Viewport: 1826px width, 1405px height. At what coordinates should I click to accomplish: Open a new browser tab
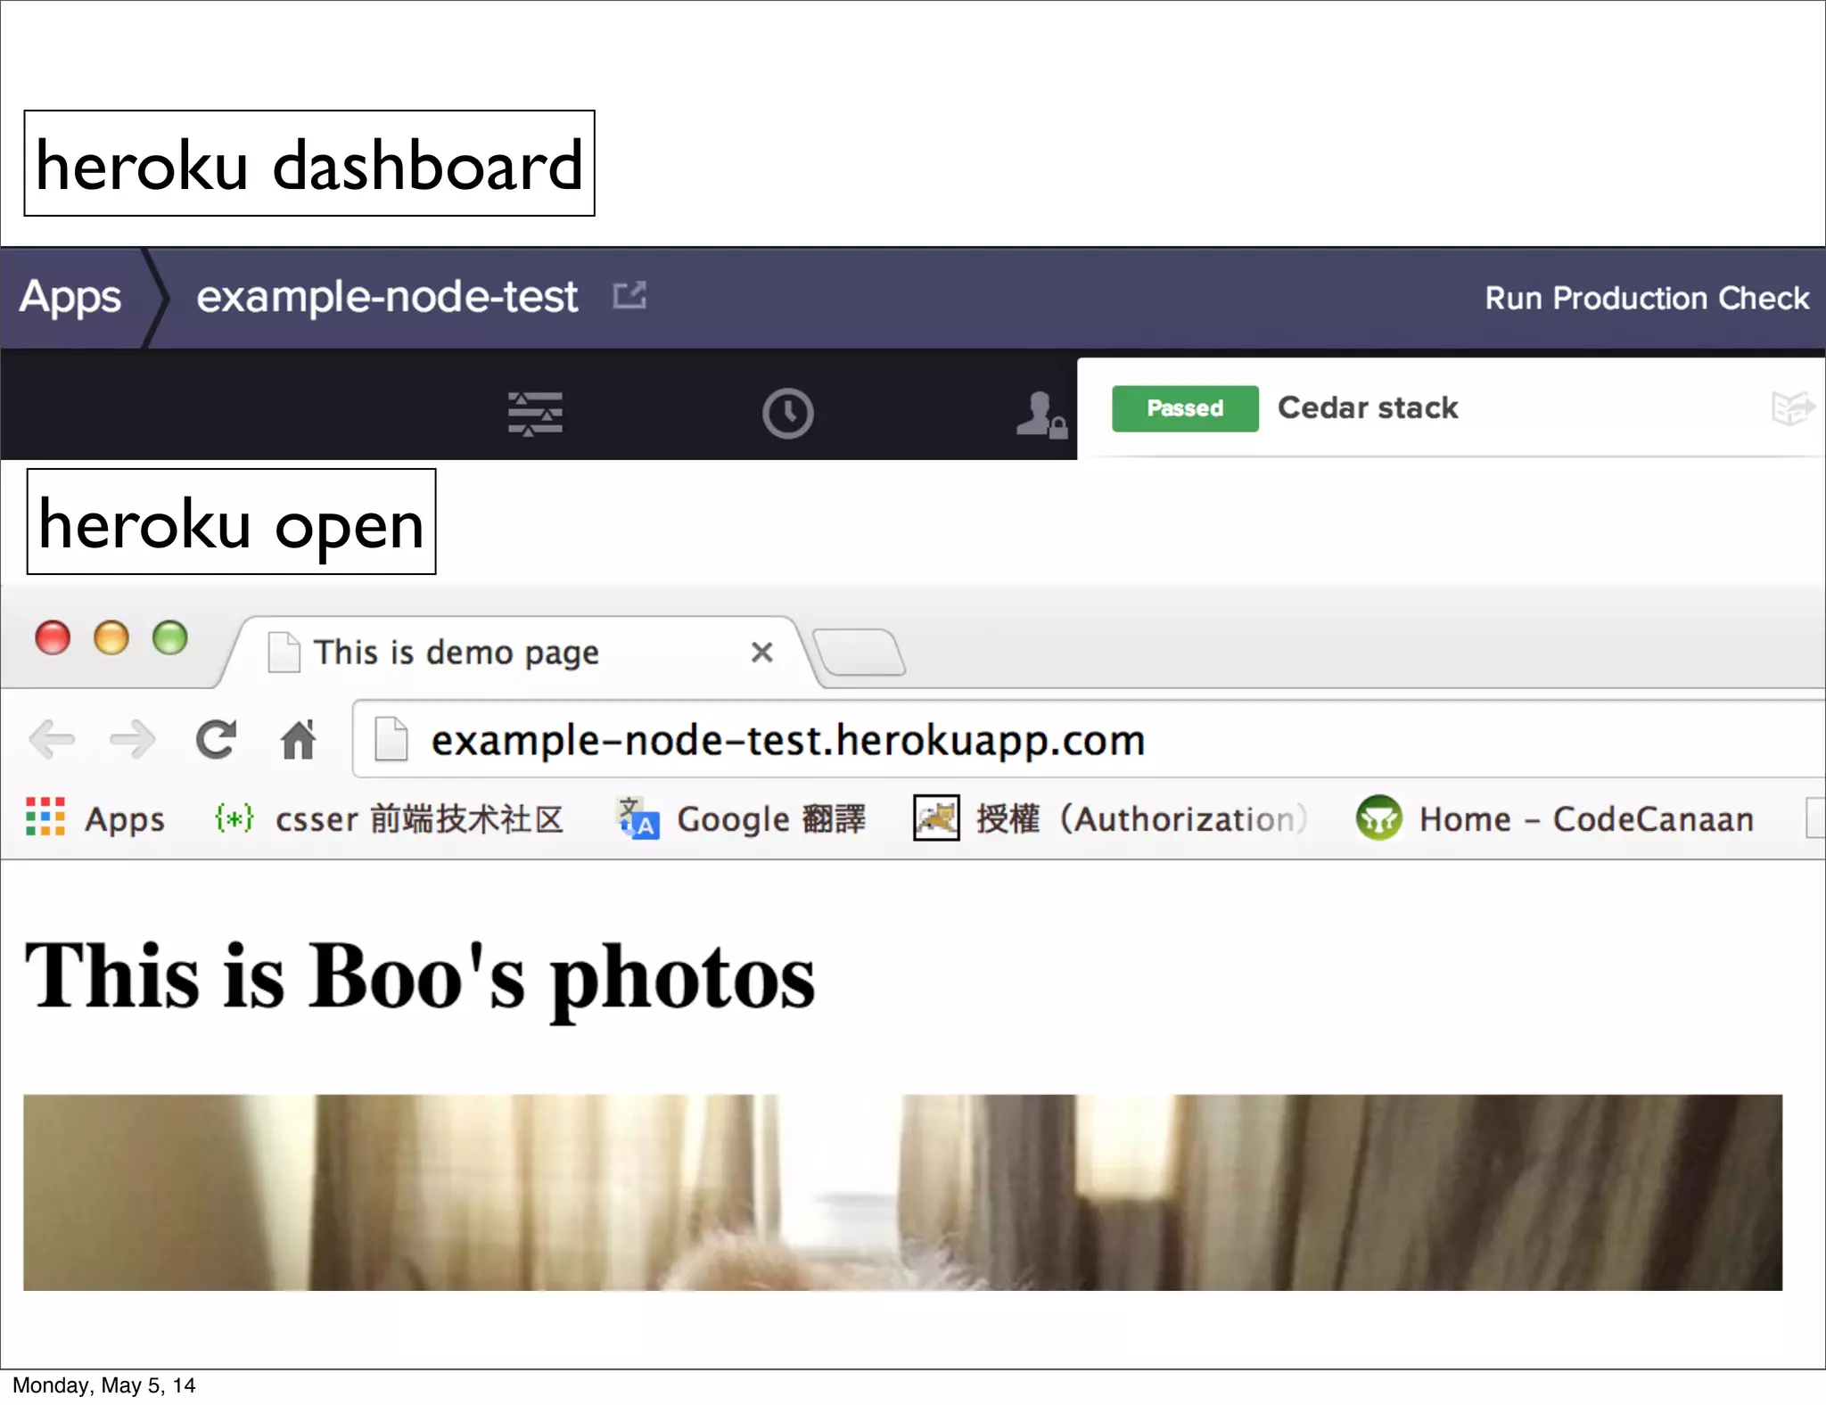pos(859,652)
